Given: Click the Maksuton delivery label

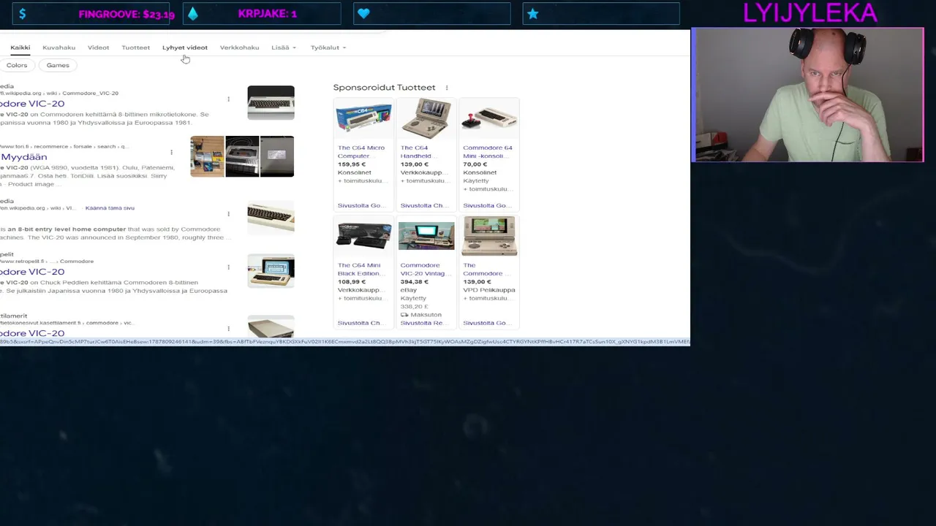Looking at the screenshot, I should [426, 315].
